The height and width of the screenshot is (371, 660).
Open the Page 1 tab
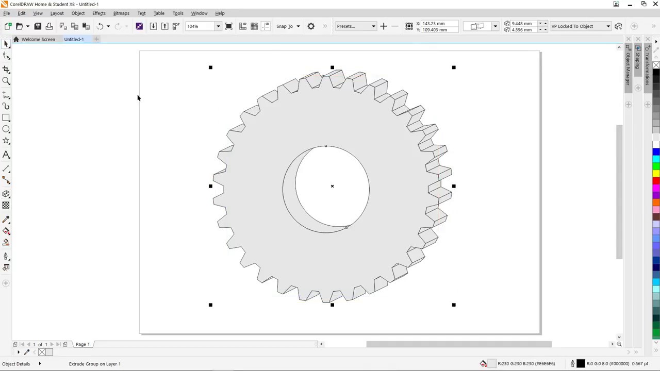coord(82,344)
